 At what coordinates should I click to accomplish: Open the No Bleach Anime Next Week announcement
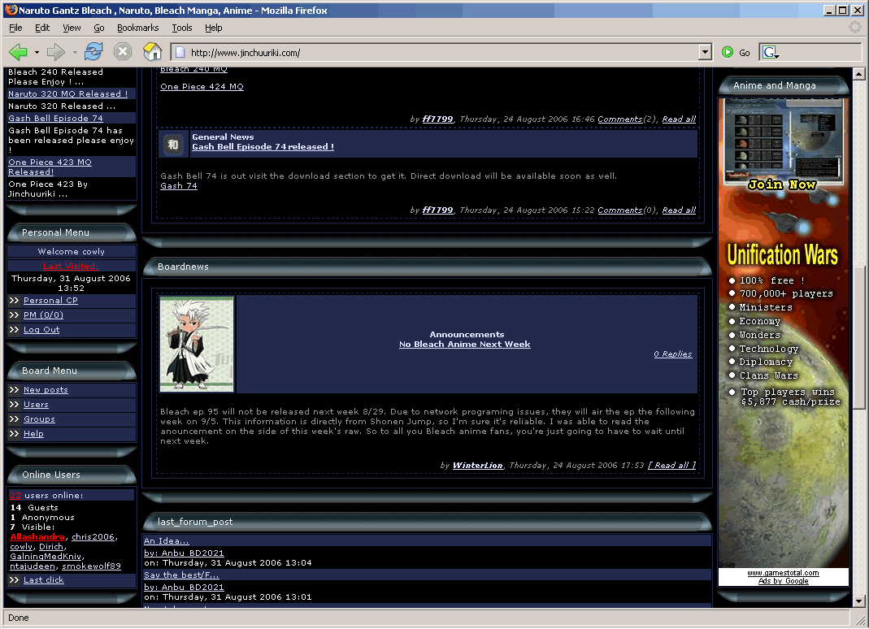pos(464,345)
